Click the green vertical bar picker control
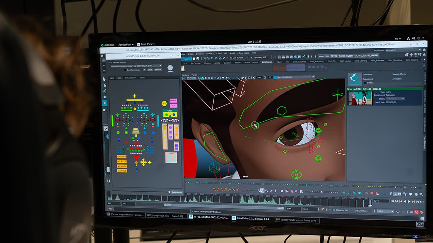Viewport: 433px width, 243px height. [x=113, y=120]
